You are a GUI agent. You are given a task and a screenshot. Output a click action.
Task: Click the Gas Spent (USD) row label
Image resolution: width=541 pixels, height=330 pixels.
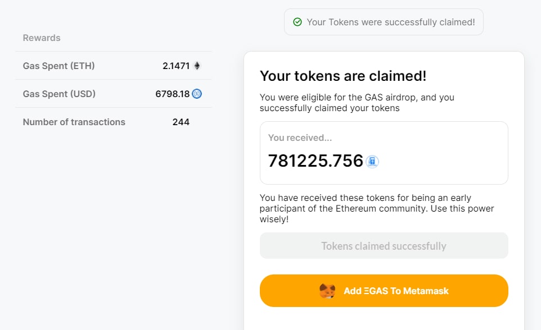point(59,94)
